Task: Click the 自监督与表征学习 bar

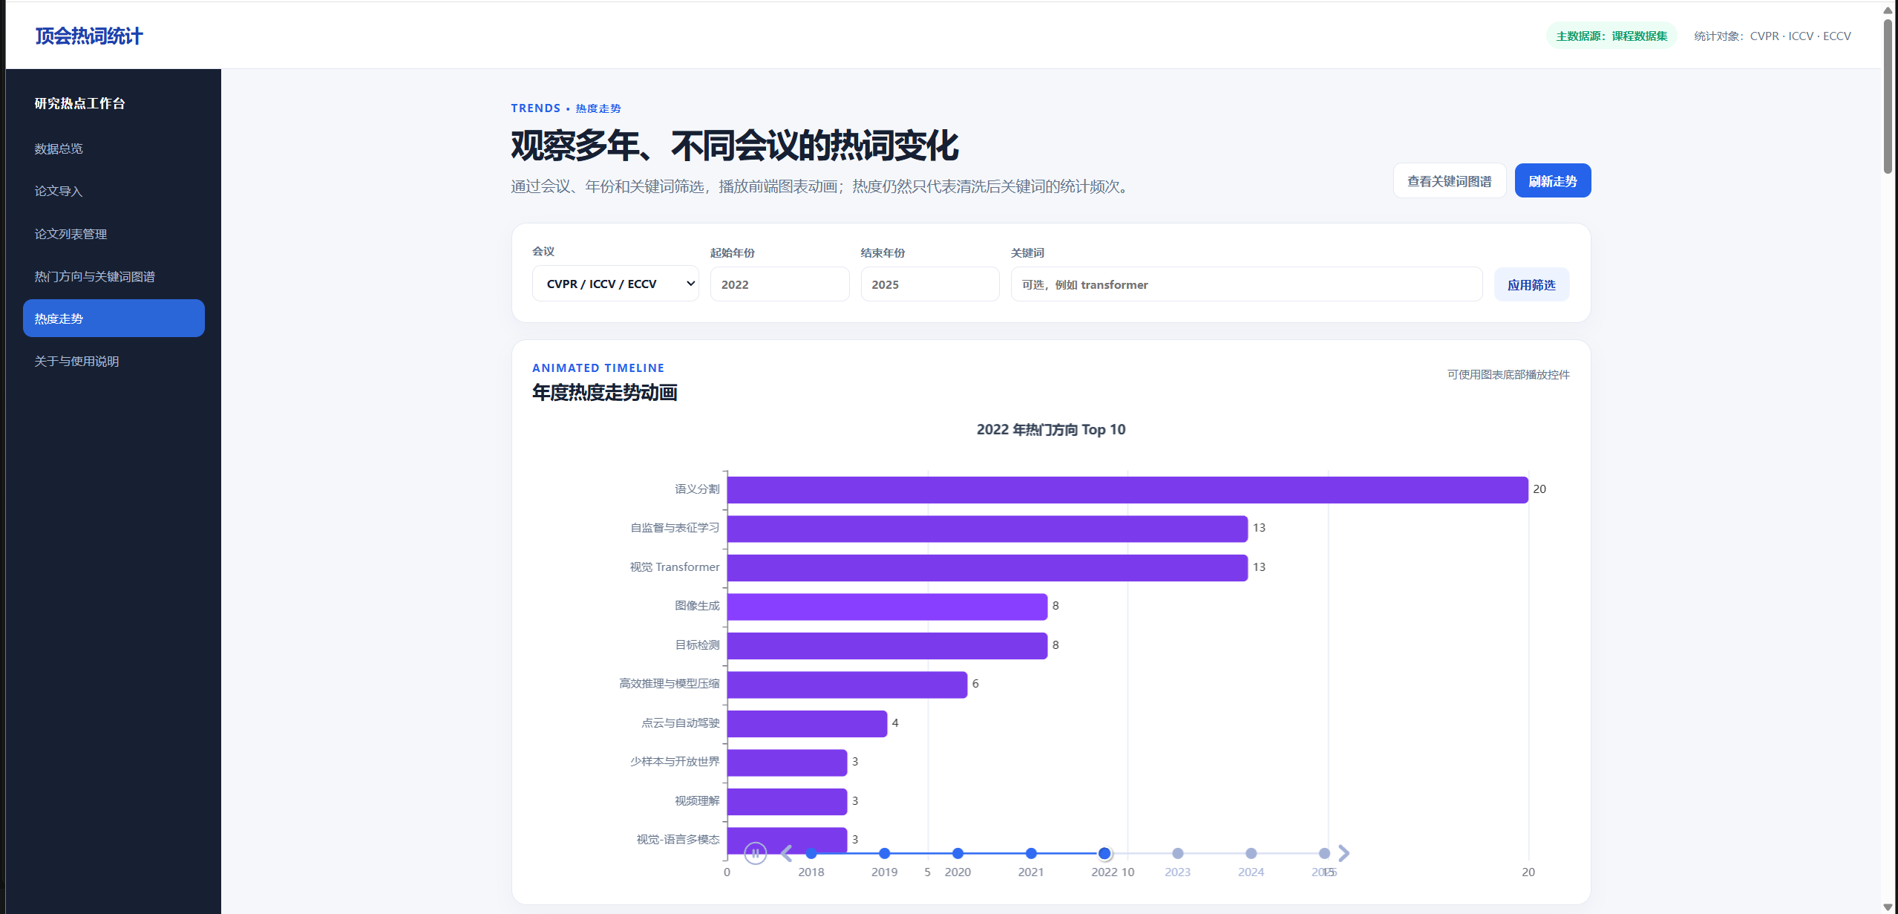Action: 987,529
